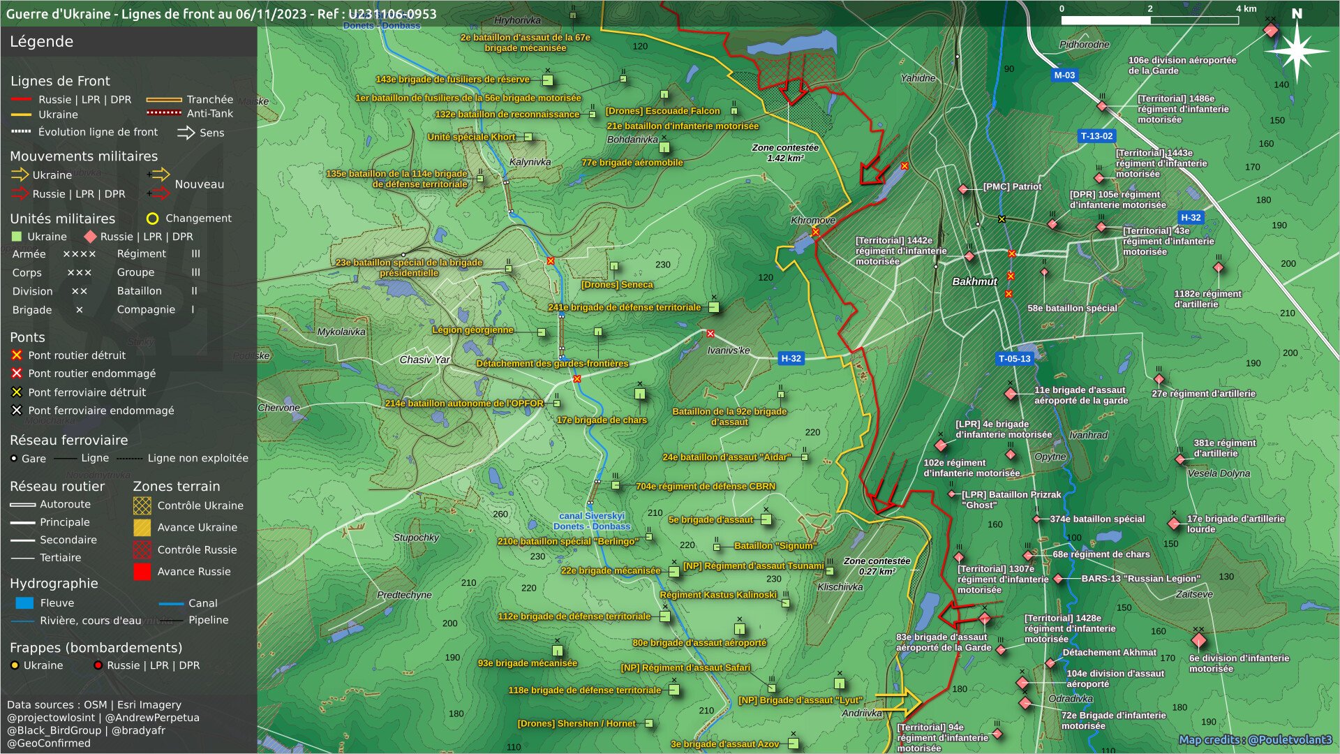Screen dimensions: 1340x754
Task: Click the M-03 road shield
Action: 1064,75
